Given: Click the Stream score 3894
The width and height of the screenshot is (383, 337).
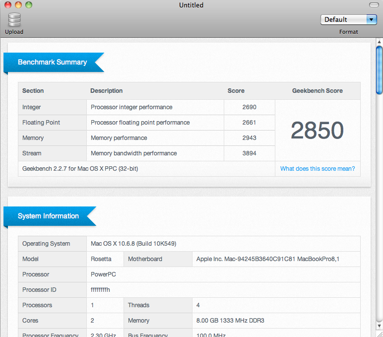Looking at the screenshot, I should tap(249, 153).
